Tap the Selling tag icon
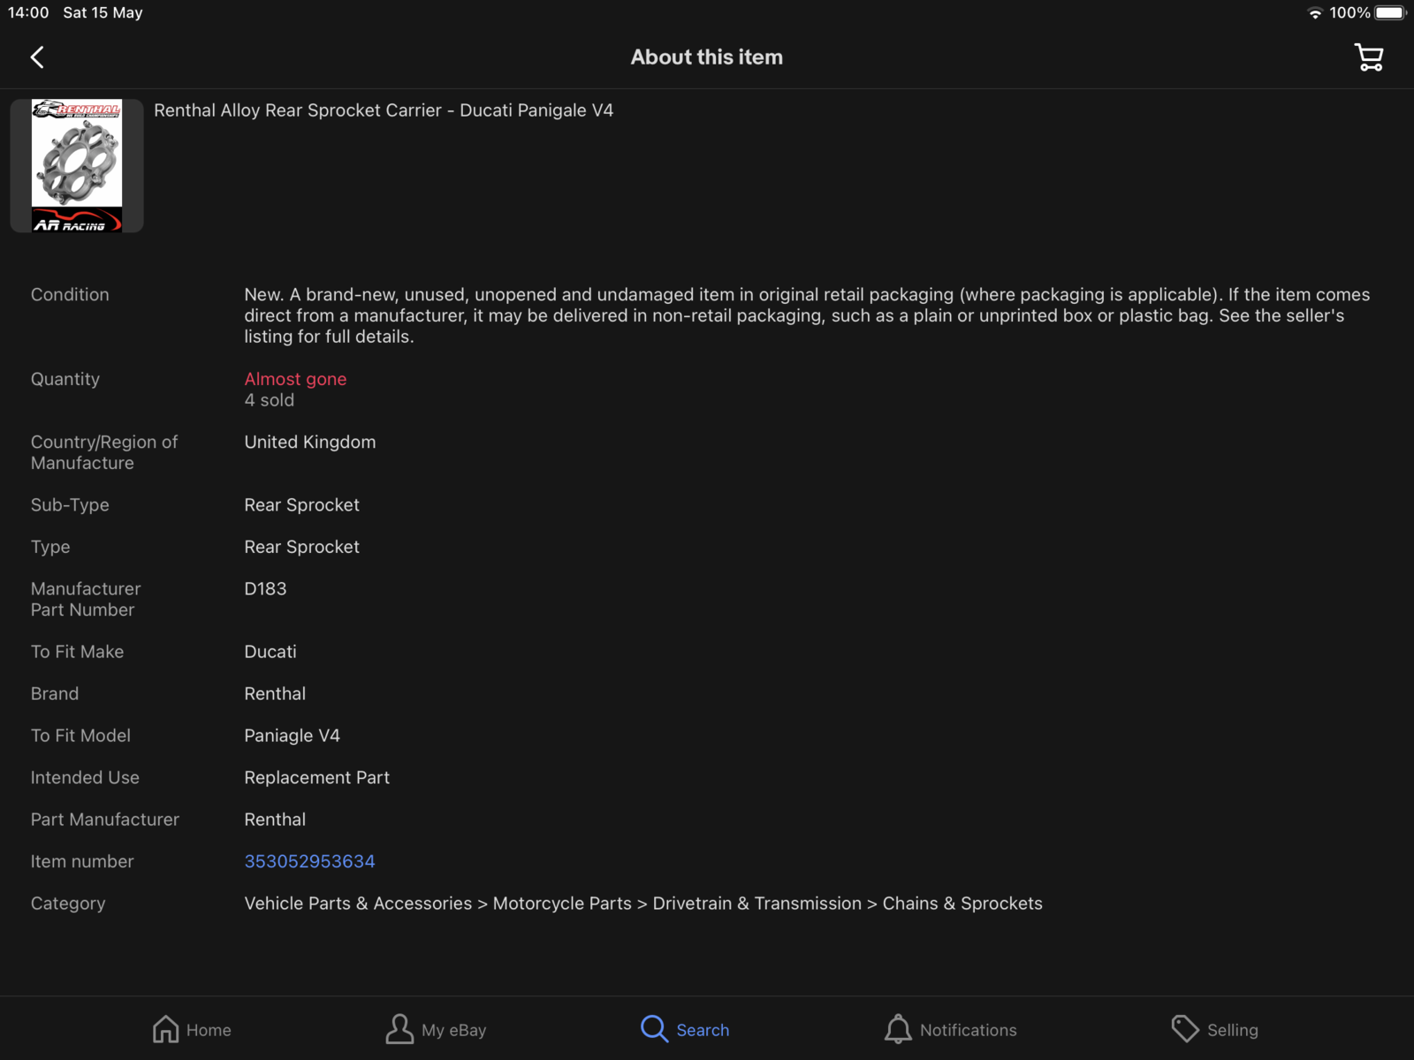 point(1184,1029)
